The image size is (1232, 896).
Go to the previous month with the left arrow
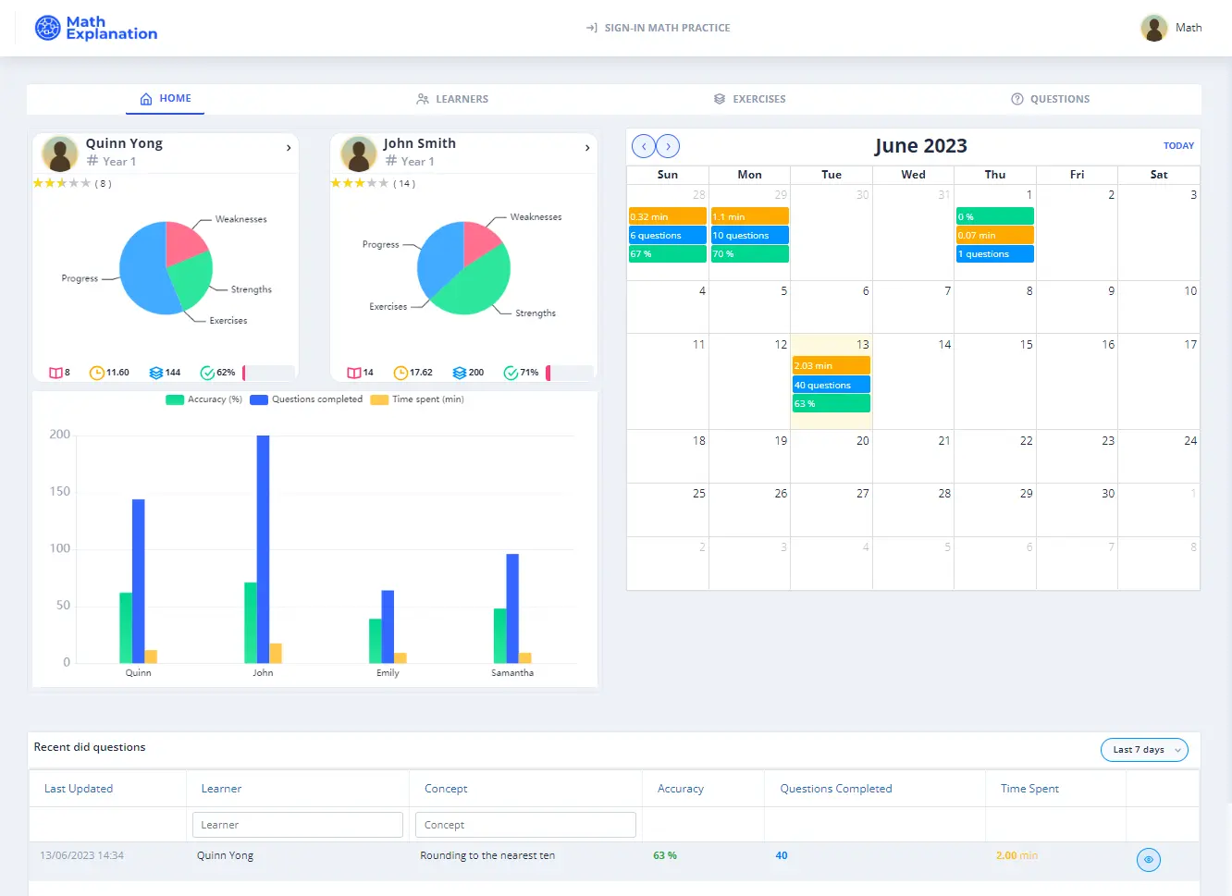644,145
